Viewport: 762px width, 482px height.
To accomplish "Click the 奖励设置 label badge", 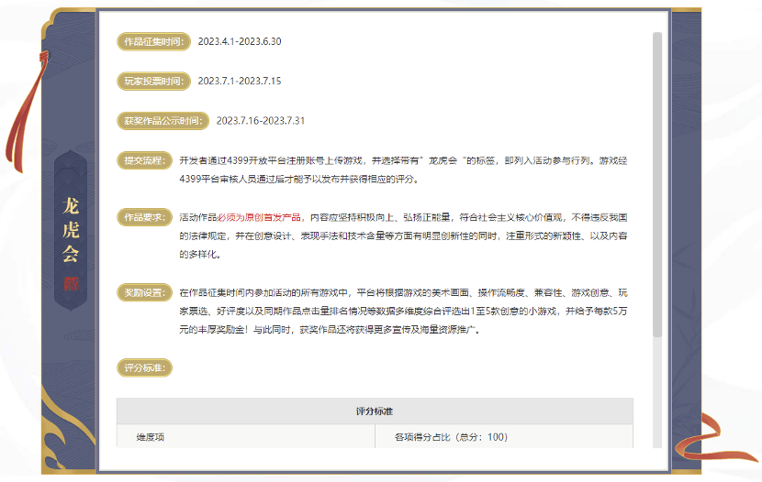I will click(x=144, y=292).
